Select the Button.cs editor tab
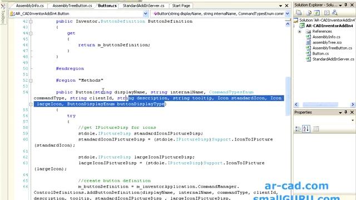The image size is (356, 200). click(x=107, y=6)
